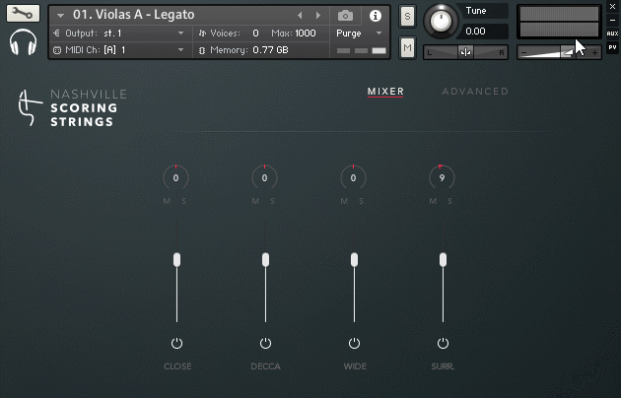This screenshot has height=398, width=621.
Task: Click the Tune value 0.00
Action: click(x=476, y=32)
